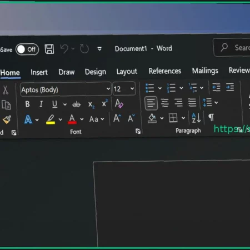Screen dimensions: 250x250
Task: Click the Redo/Repeat circular arrow icon
Action: tap(84, 49)
